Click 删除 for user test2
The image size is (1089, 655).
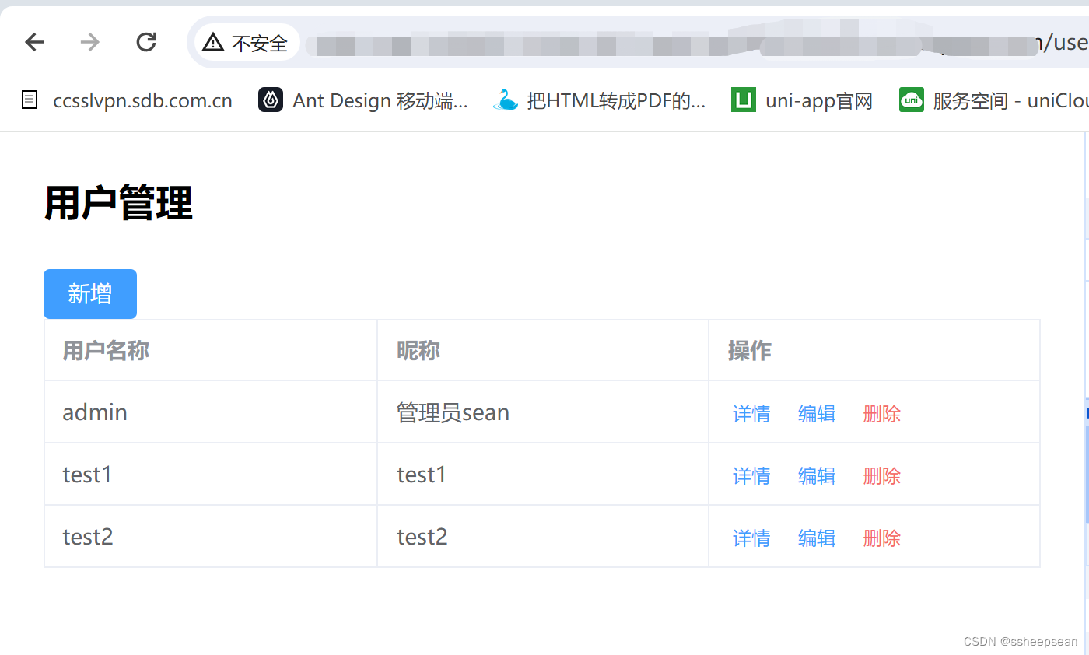tap(881, 538)
